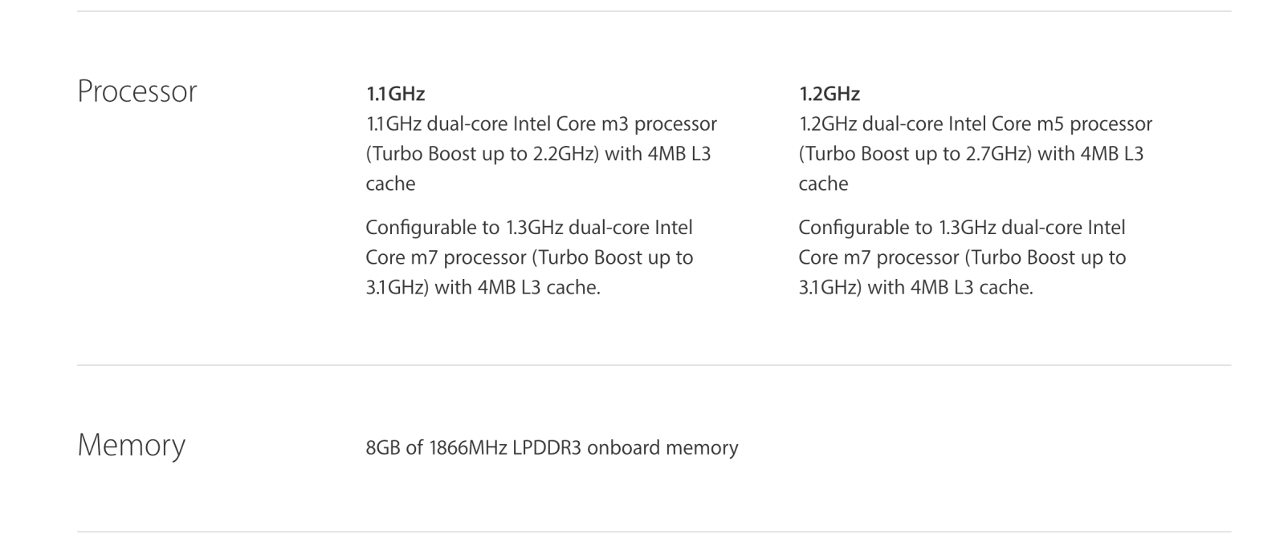Click the Memory section heading
1284x542 pixels.
pos(131,446)
